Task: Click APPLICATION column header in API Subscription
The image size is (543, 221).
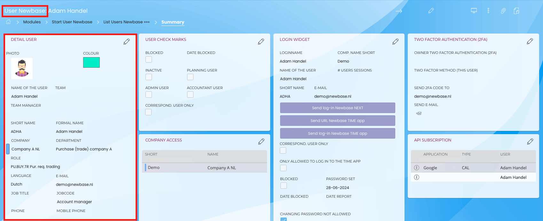Action: [x=436, y=154]
